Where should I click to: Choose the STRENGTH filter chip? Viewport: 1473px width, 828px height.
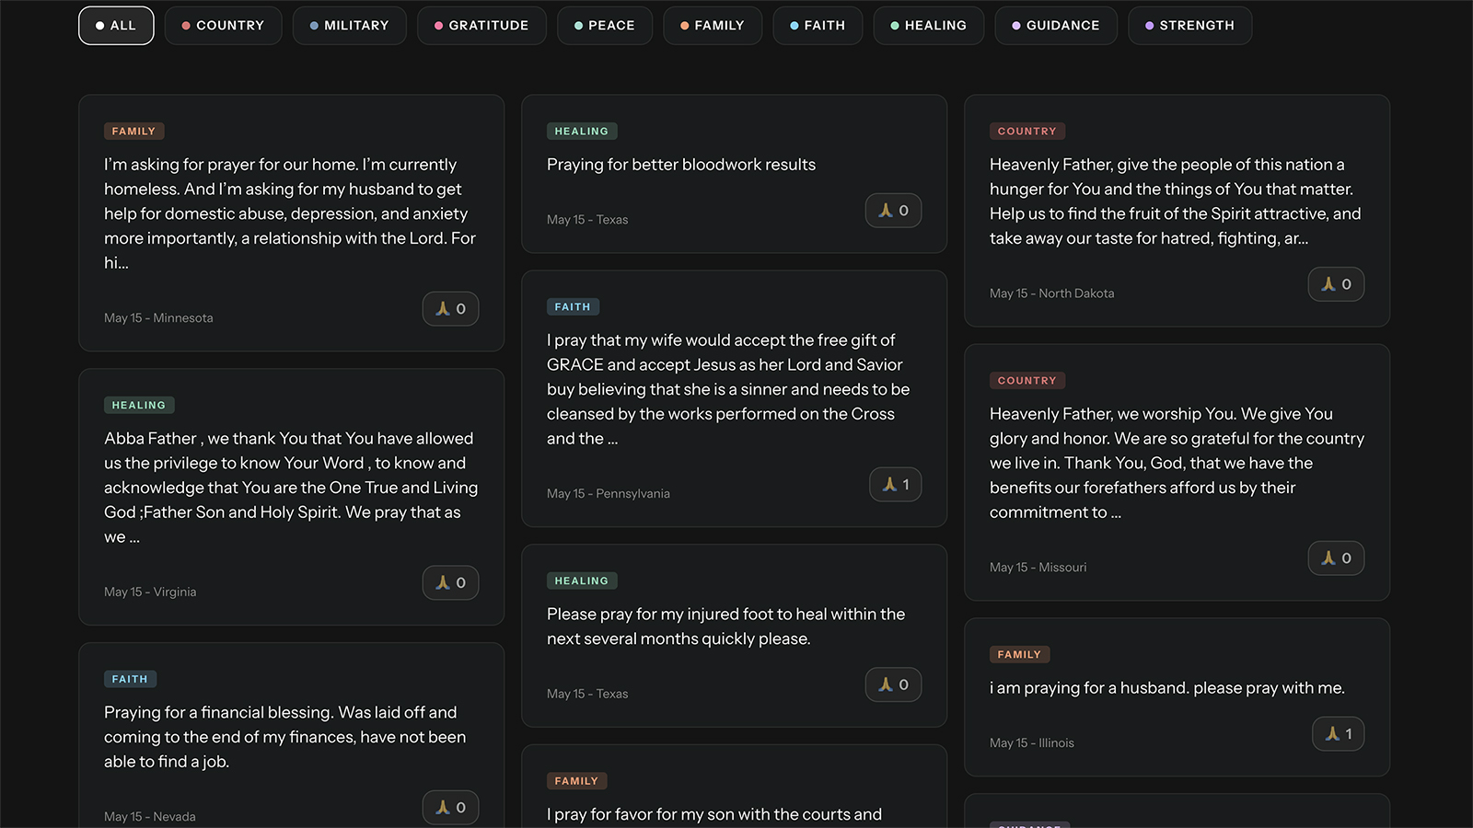(x=1189, y=26)
